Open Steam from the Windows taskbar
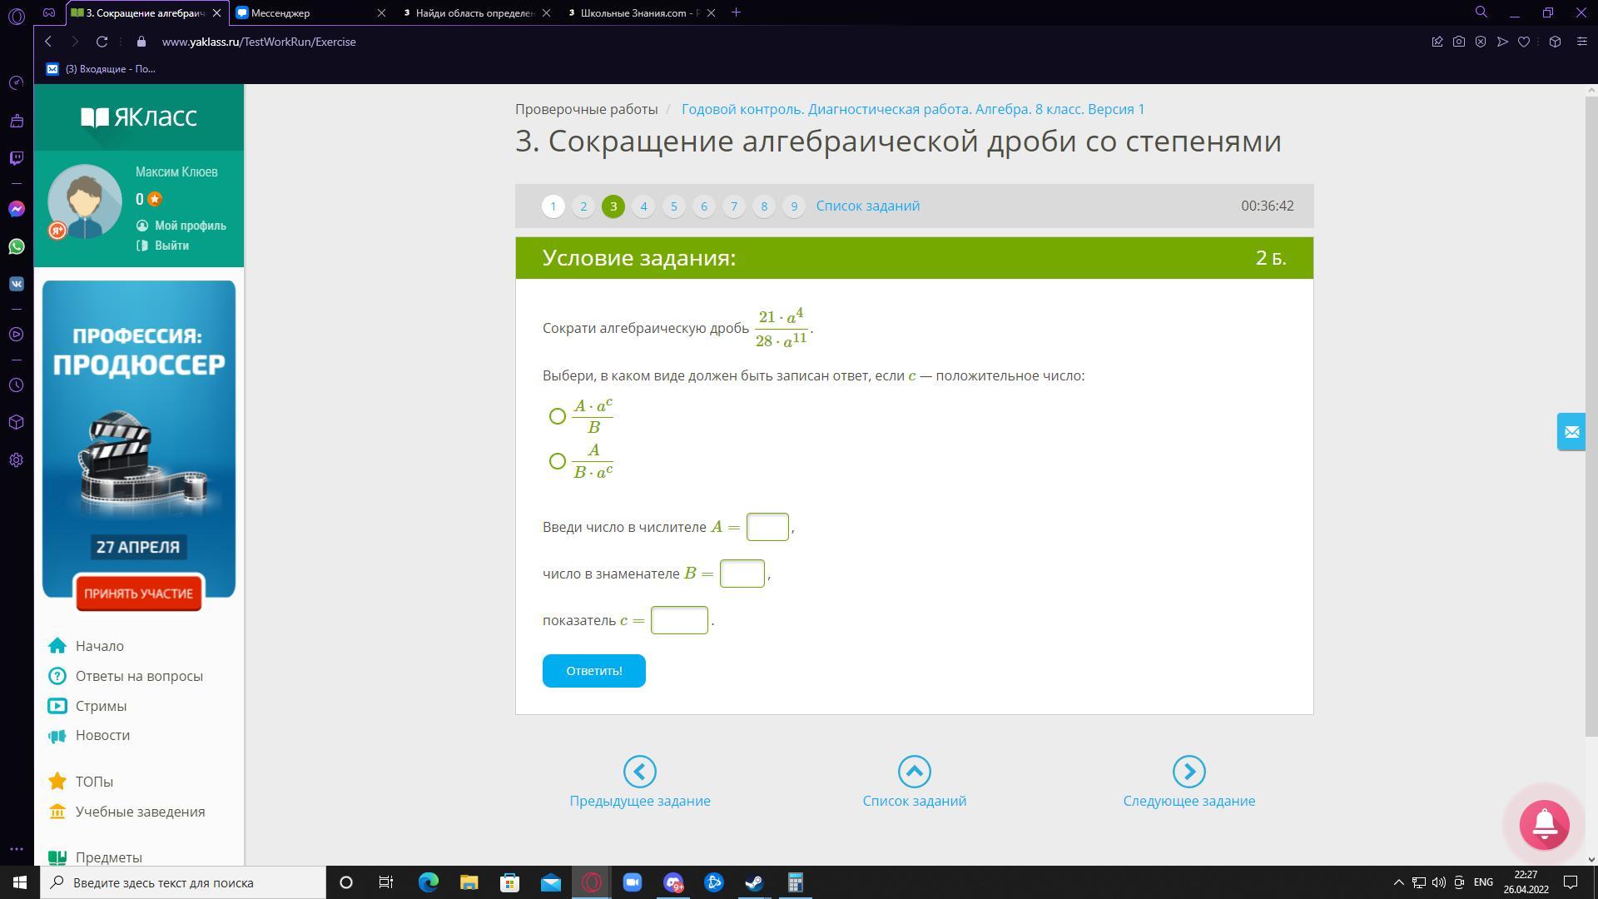The width and height of the screenshot is (1598, 899). (x=754, y=882)
